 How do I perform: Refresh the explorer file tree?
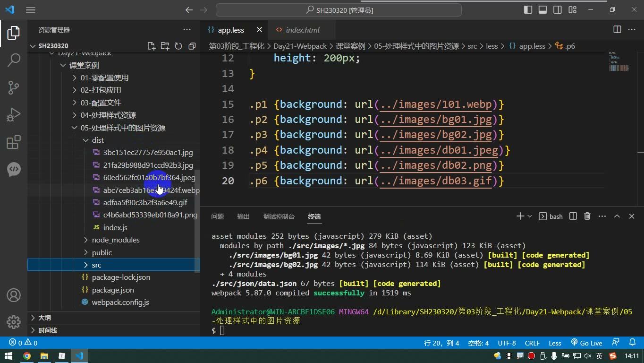(178, 46)
